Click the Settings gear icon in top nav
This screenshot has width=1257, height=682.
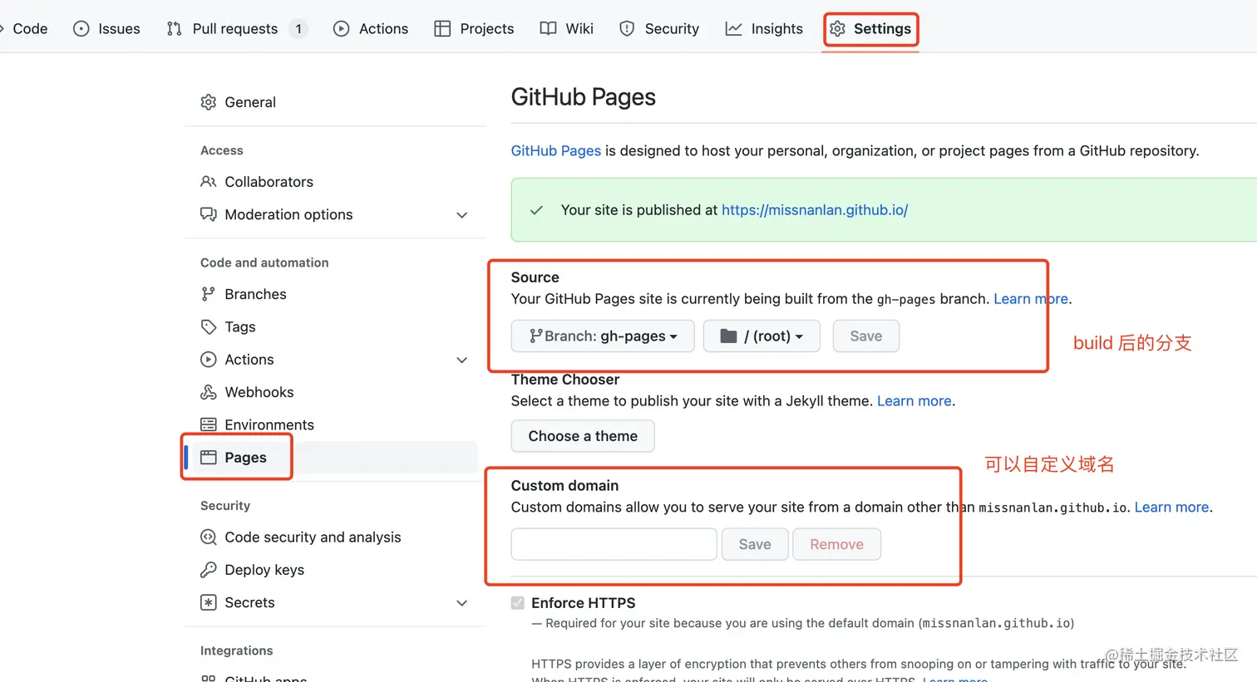[x=837, y=29]
